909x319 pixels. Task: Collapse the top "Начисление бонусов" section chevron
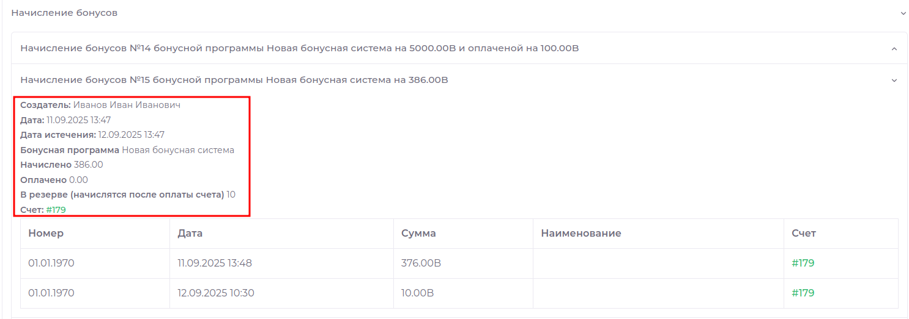903,13
